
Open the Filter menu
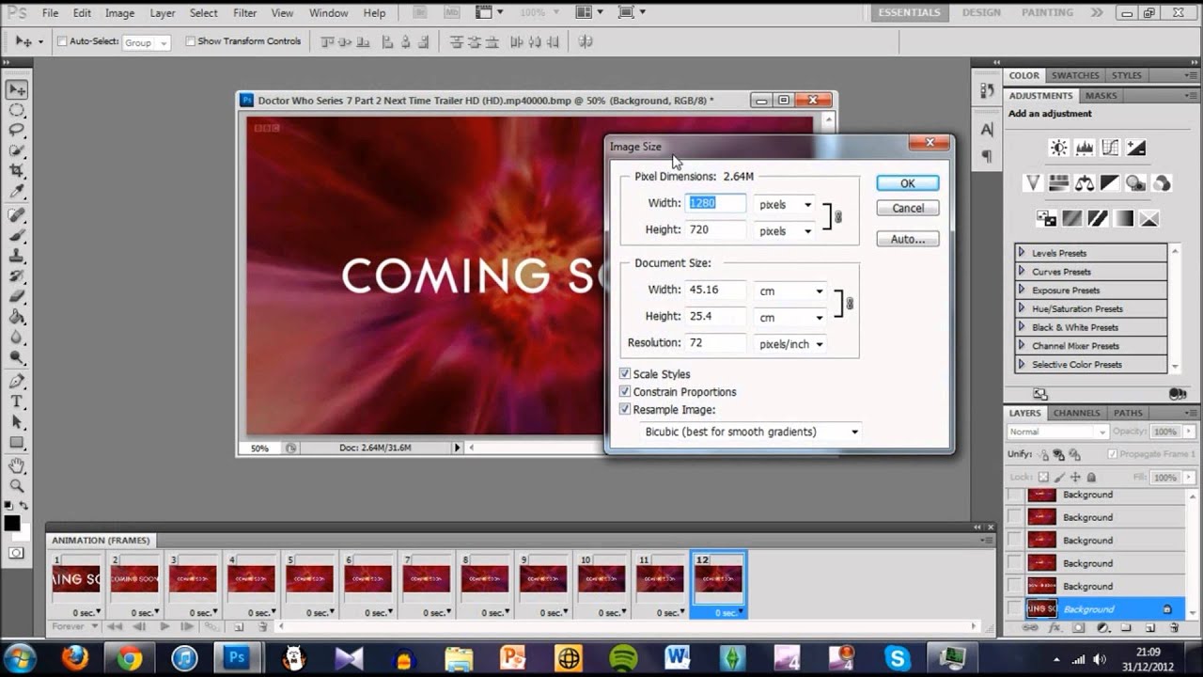[x=245, y=13]
